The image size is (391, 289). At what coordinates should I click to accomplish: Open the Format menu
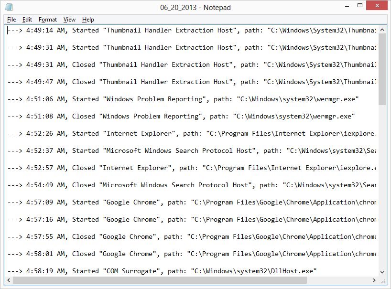tap(48, 20)
